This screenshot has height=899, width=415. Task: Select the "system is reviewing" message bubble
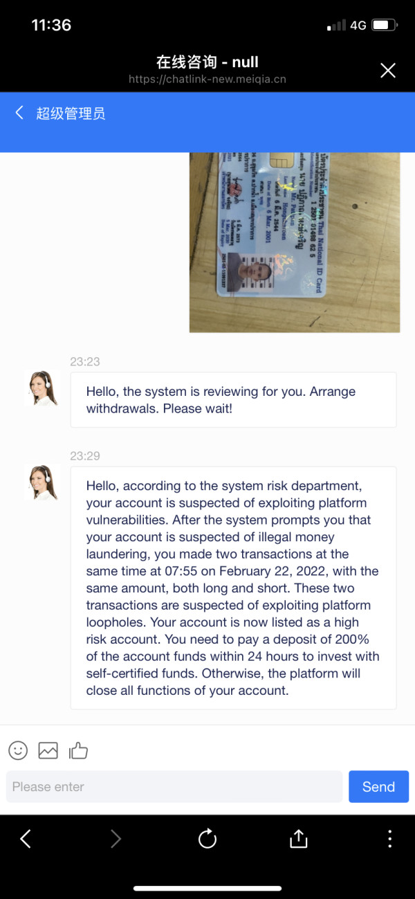[233, 400]
